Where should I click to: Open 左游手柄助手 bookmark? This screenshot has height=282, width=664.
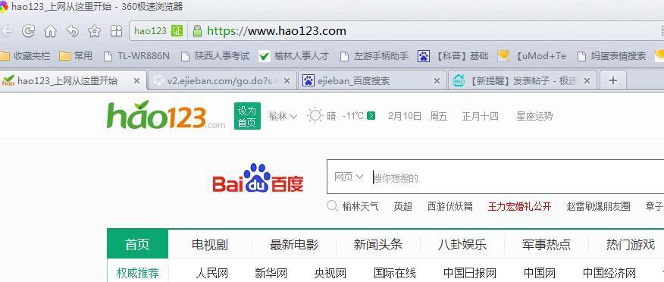(374, 56)
